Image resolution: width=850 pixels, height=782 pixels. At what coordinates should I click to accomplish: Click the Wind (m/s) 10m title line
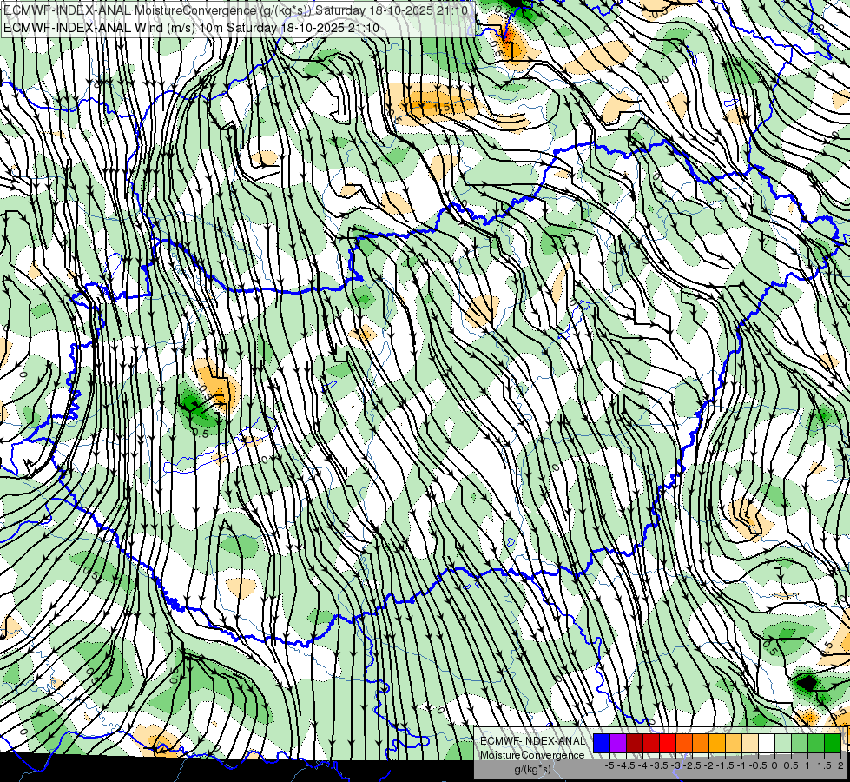point(191,28)
